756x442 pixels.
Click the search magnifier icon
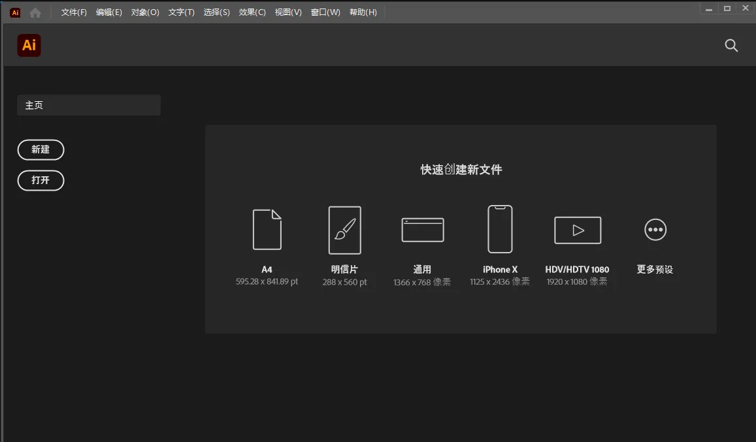point(731,45)
